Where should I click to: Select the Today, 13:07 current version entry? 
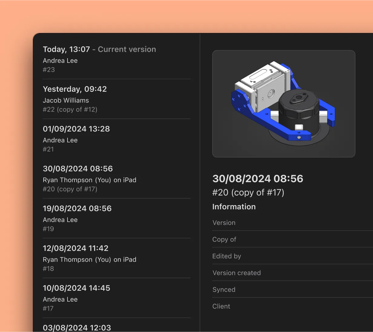[x=117, y=59]
